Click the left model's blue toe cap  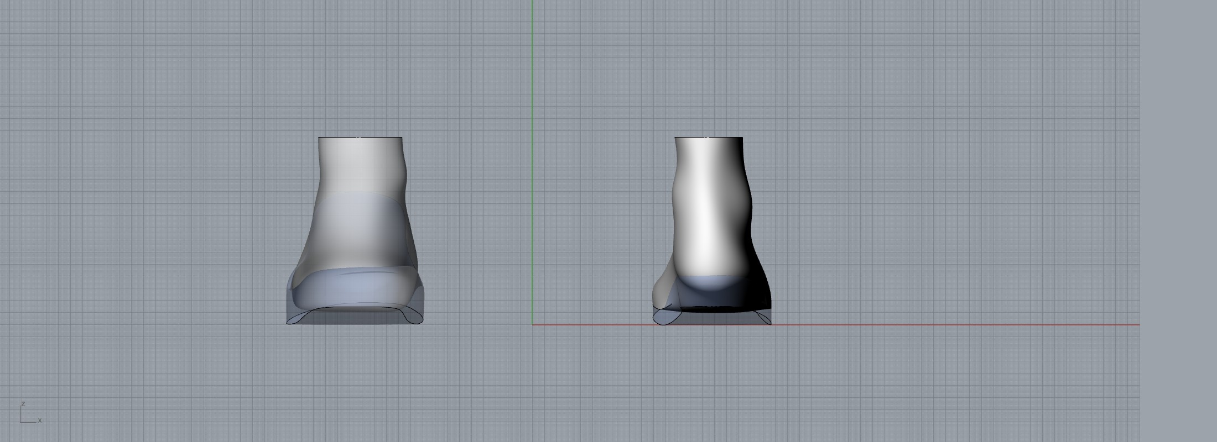click(x=354, y=290)
